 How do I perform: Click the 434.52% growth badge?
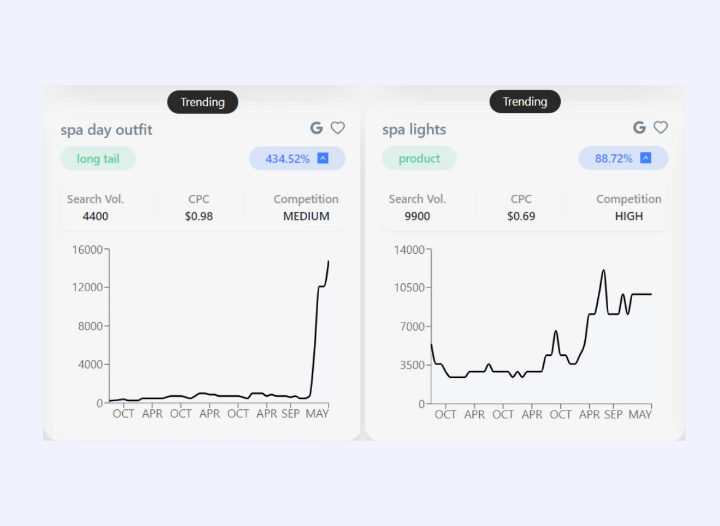click(x=288, y=159)
